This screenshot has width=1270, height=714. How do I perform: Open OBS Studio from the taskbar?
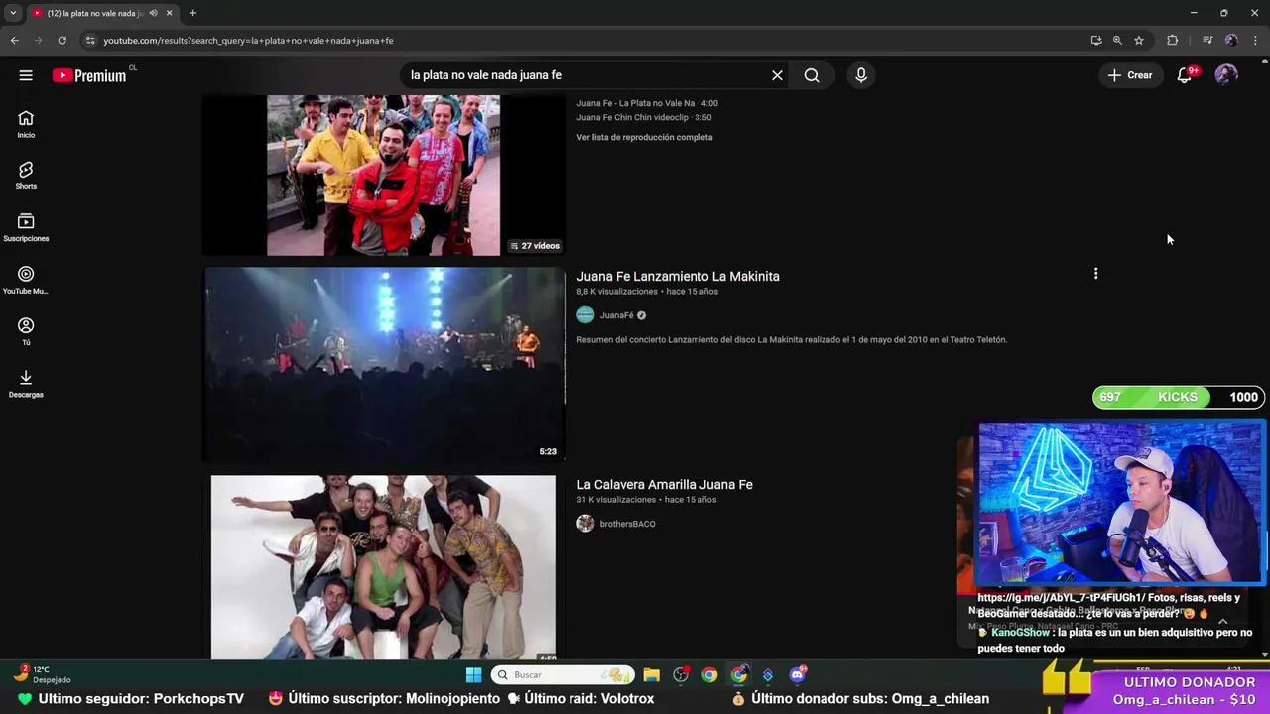681,675
